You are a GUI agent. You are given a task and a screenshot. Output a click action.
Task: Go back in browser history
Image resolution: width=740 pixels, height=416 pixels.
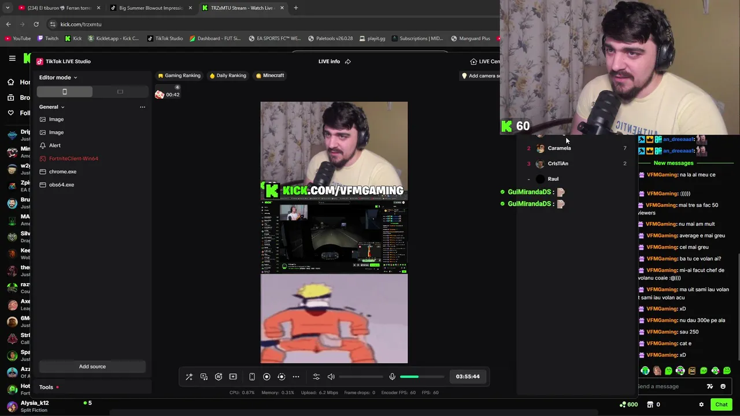click(8, 24)
